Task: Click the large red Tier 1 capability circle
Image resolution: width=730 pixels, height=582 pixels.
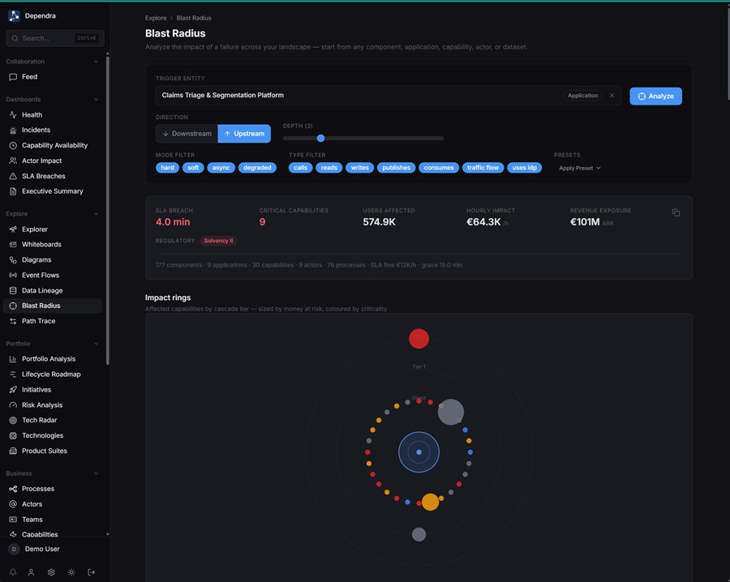Action: (x=419, y=339)
